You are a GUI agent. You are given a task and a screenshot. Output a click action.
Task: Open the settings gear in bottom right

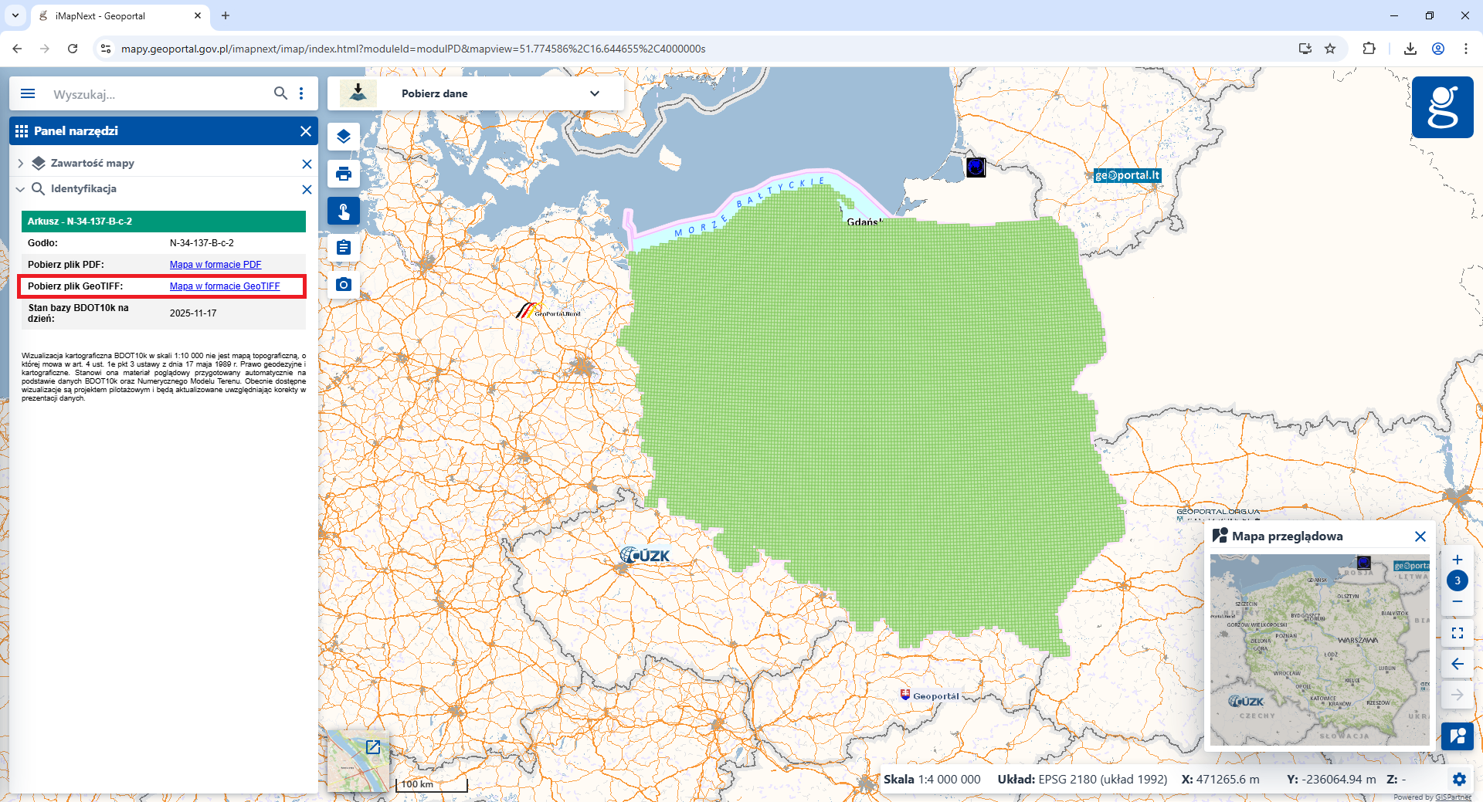[1460, 780]
